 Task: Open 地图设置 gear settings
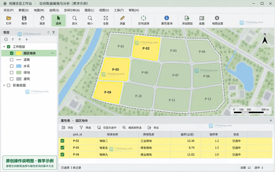pos(217,20)
